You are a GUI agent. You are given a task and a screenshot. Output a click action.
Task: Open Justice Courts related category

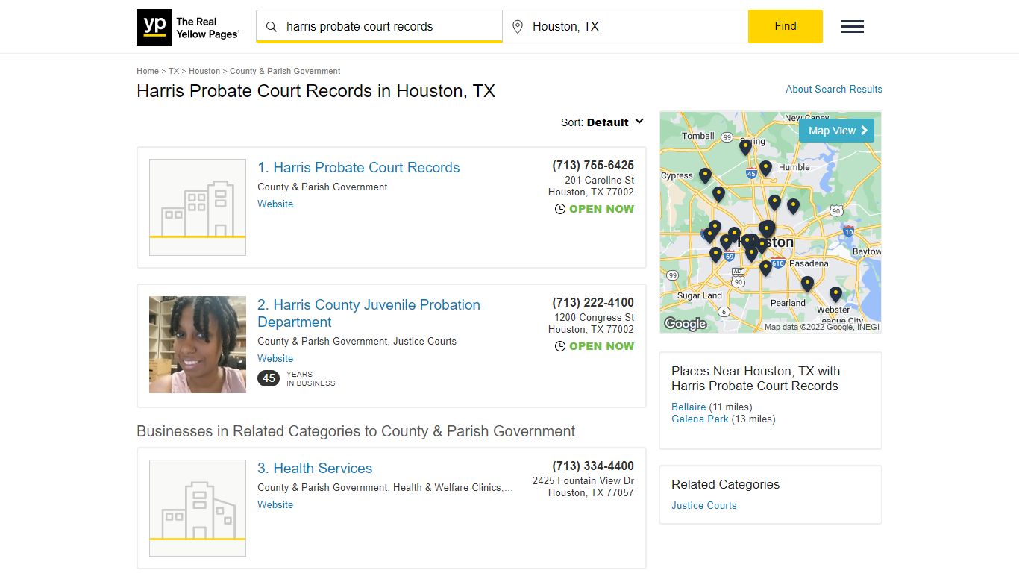[703, 505]
